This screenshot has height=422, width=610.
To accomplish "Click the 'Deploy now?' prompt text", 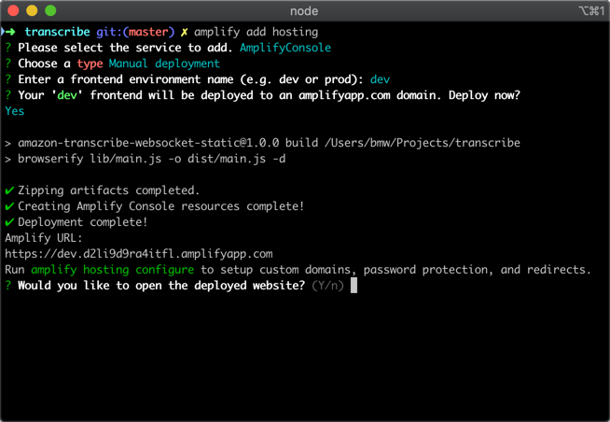I will click(484, 95).
